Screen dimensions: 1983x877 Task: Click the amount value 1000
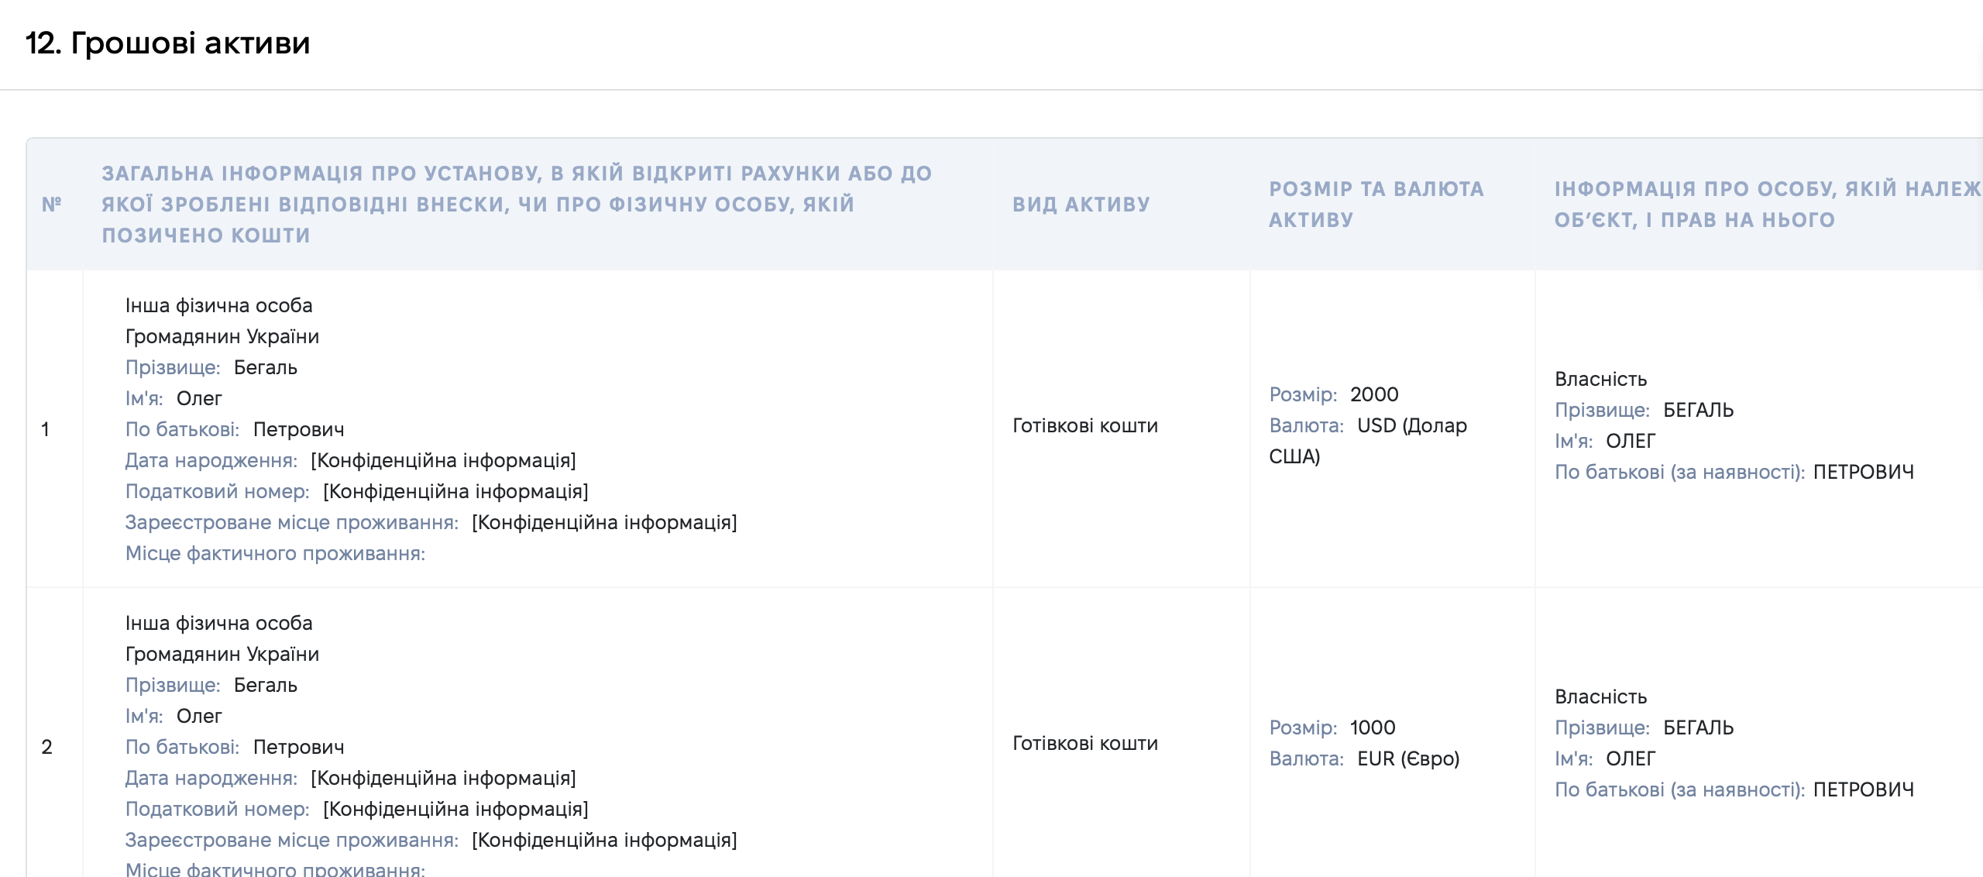click(1373, 727)
